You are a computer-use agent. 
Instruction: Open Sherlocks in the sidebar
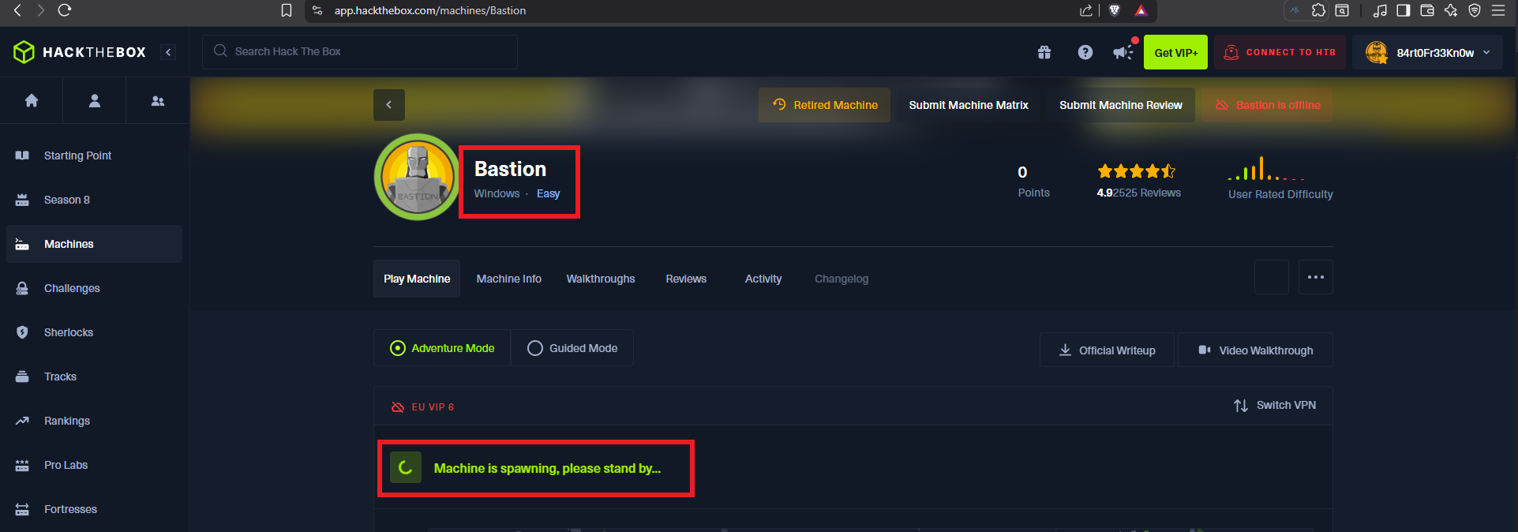(x=94, y=332)
